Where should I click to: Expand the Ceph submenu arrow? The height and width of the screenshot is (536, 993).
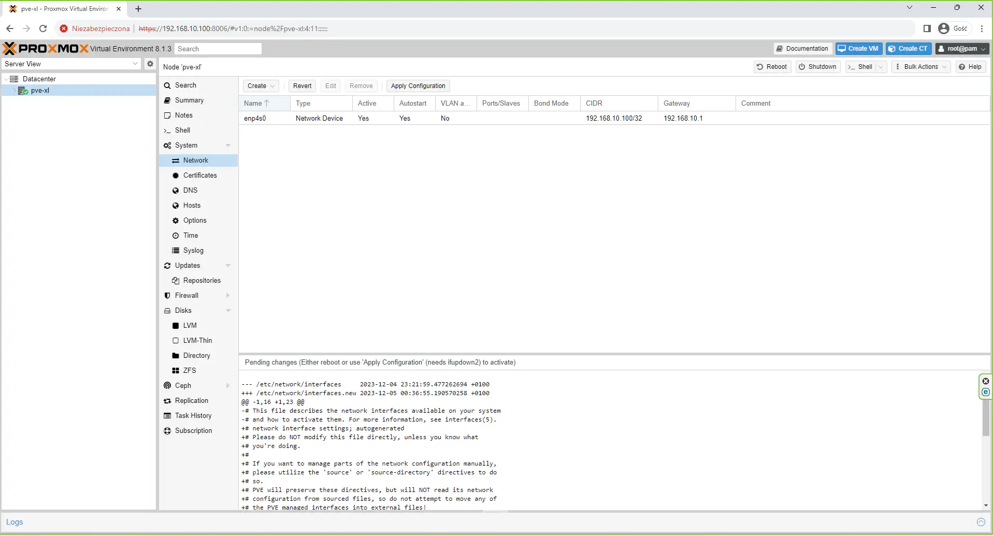228,386
